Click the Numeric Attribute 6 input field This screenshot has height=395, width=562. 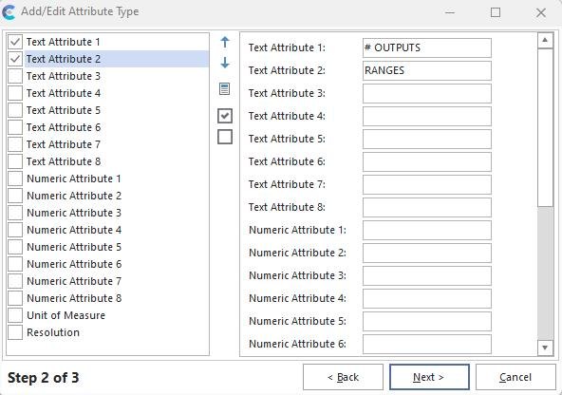coord(427,344)
